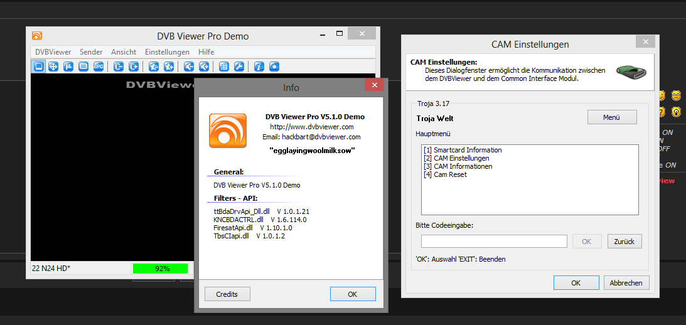
Task: Click the orange DVBViewer title bar icon
Action: pos(37,35)
